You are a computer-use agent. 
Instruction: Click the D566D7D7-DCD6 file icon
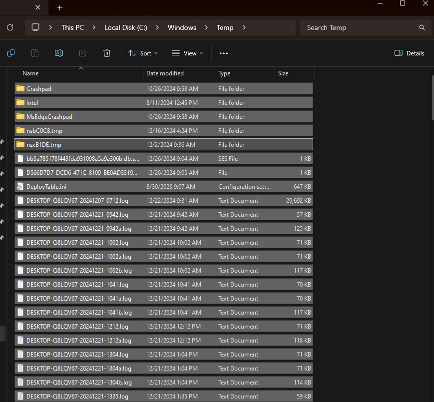tap(20, 172)
